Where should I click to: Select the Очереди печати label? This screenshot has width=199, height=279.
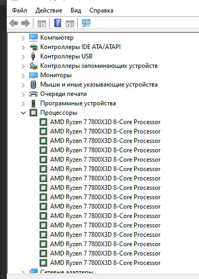click(63, 94)
